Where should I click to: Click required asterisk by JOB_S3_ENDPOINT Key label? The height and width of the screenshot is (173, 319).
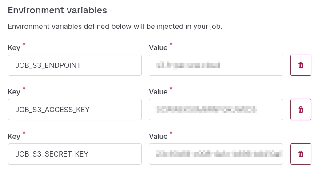pos(24,44)
